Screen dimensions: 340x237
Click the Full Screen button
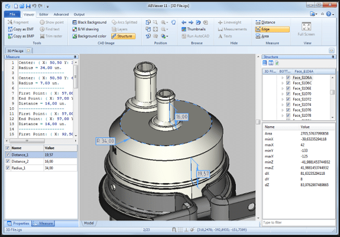pos(306,29)
